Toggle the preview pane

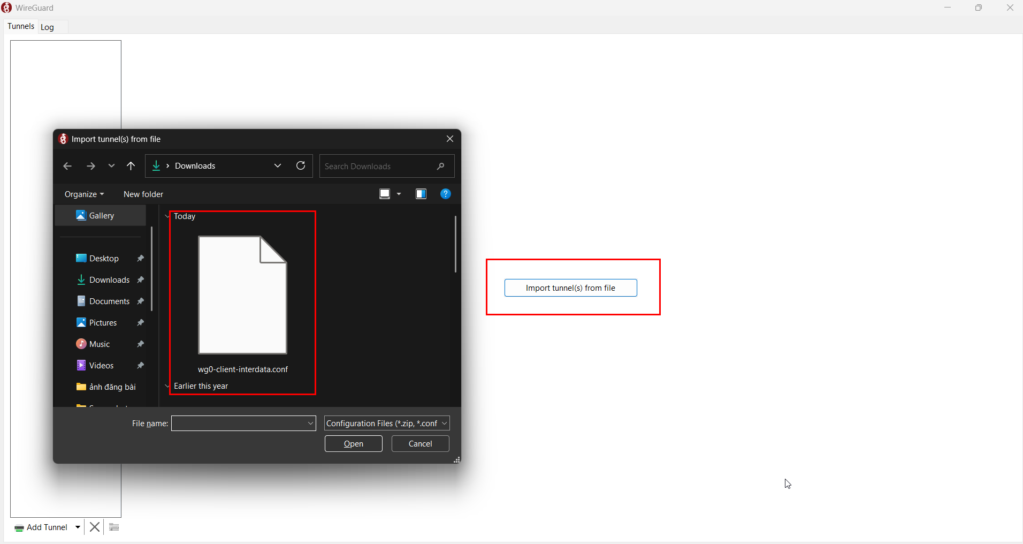[x=421, y=194]
